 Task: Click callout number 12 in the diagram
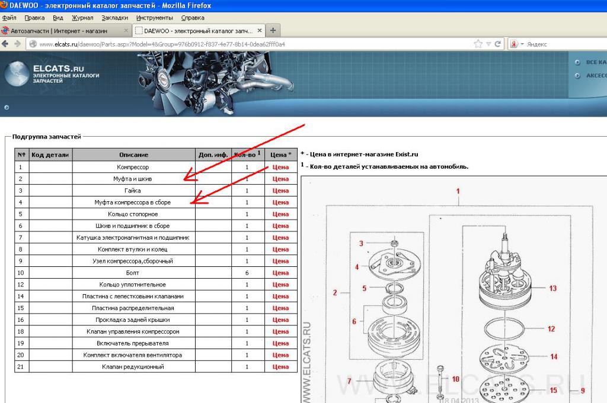pyautogui.click(x=551, y=329)
